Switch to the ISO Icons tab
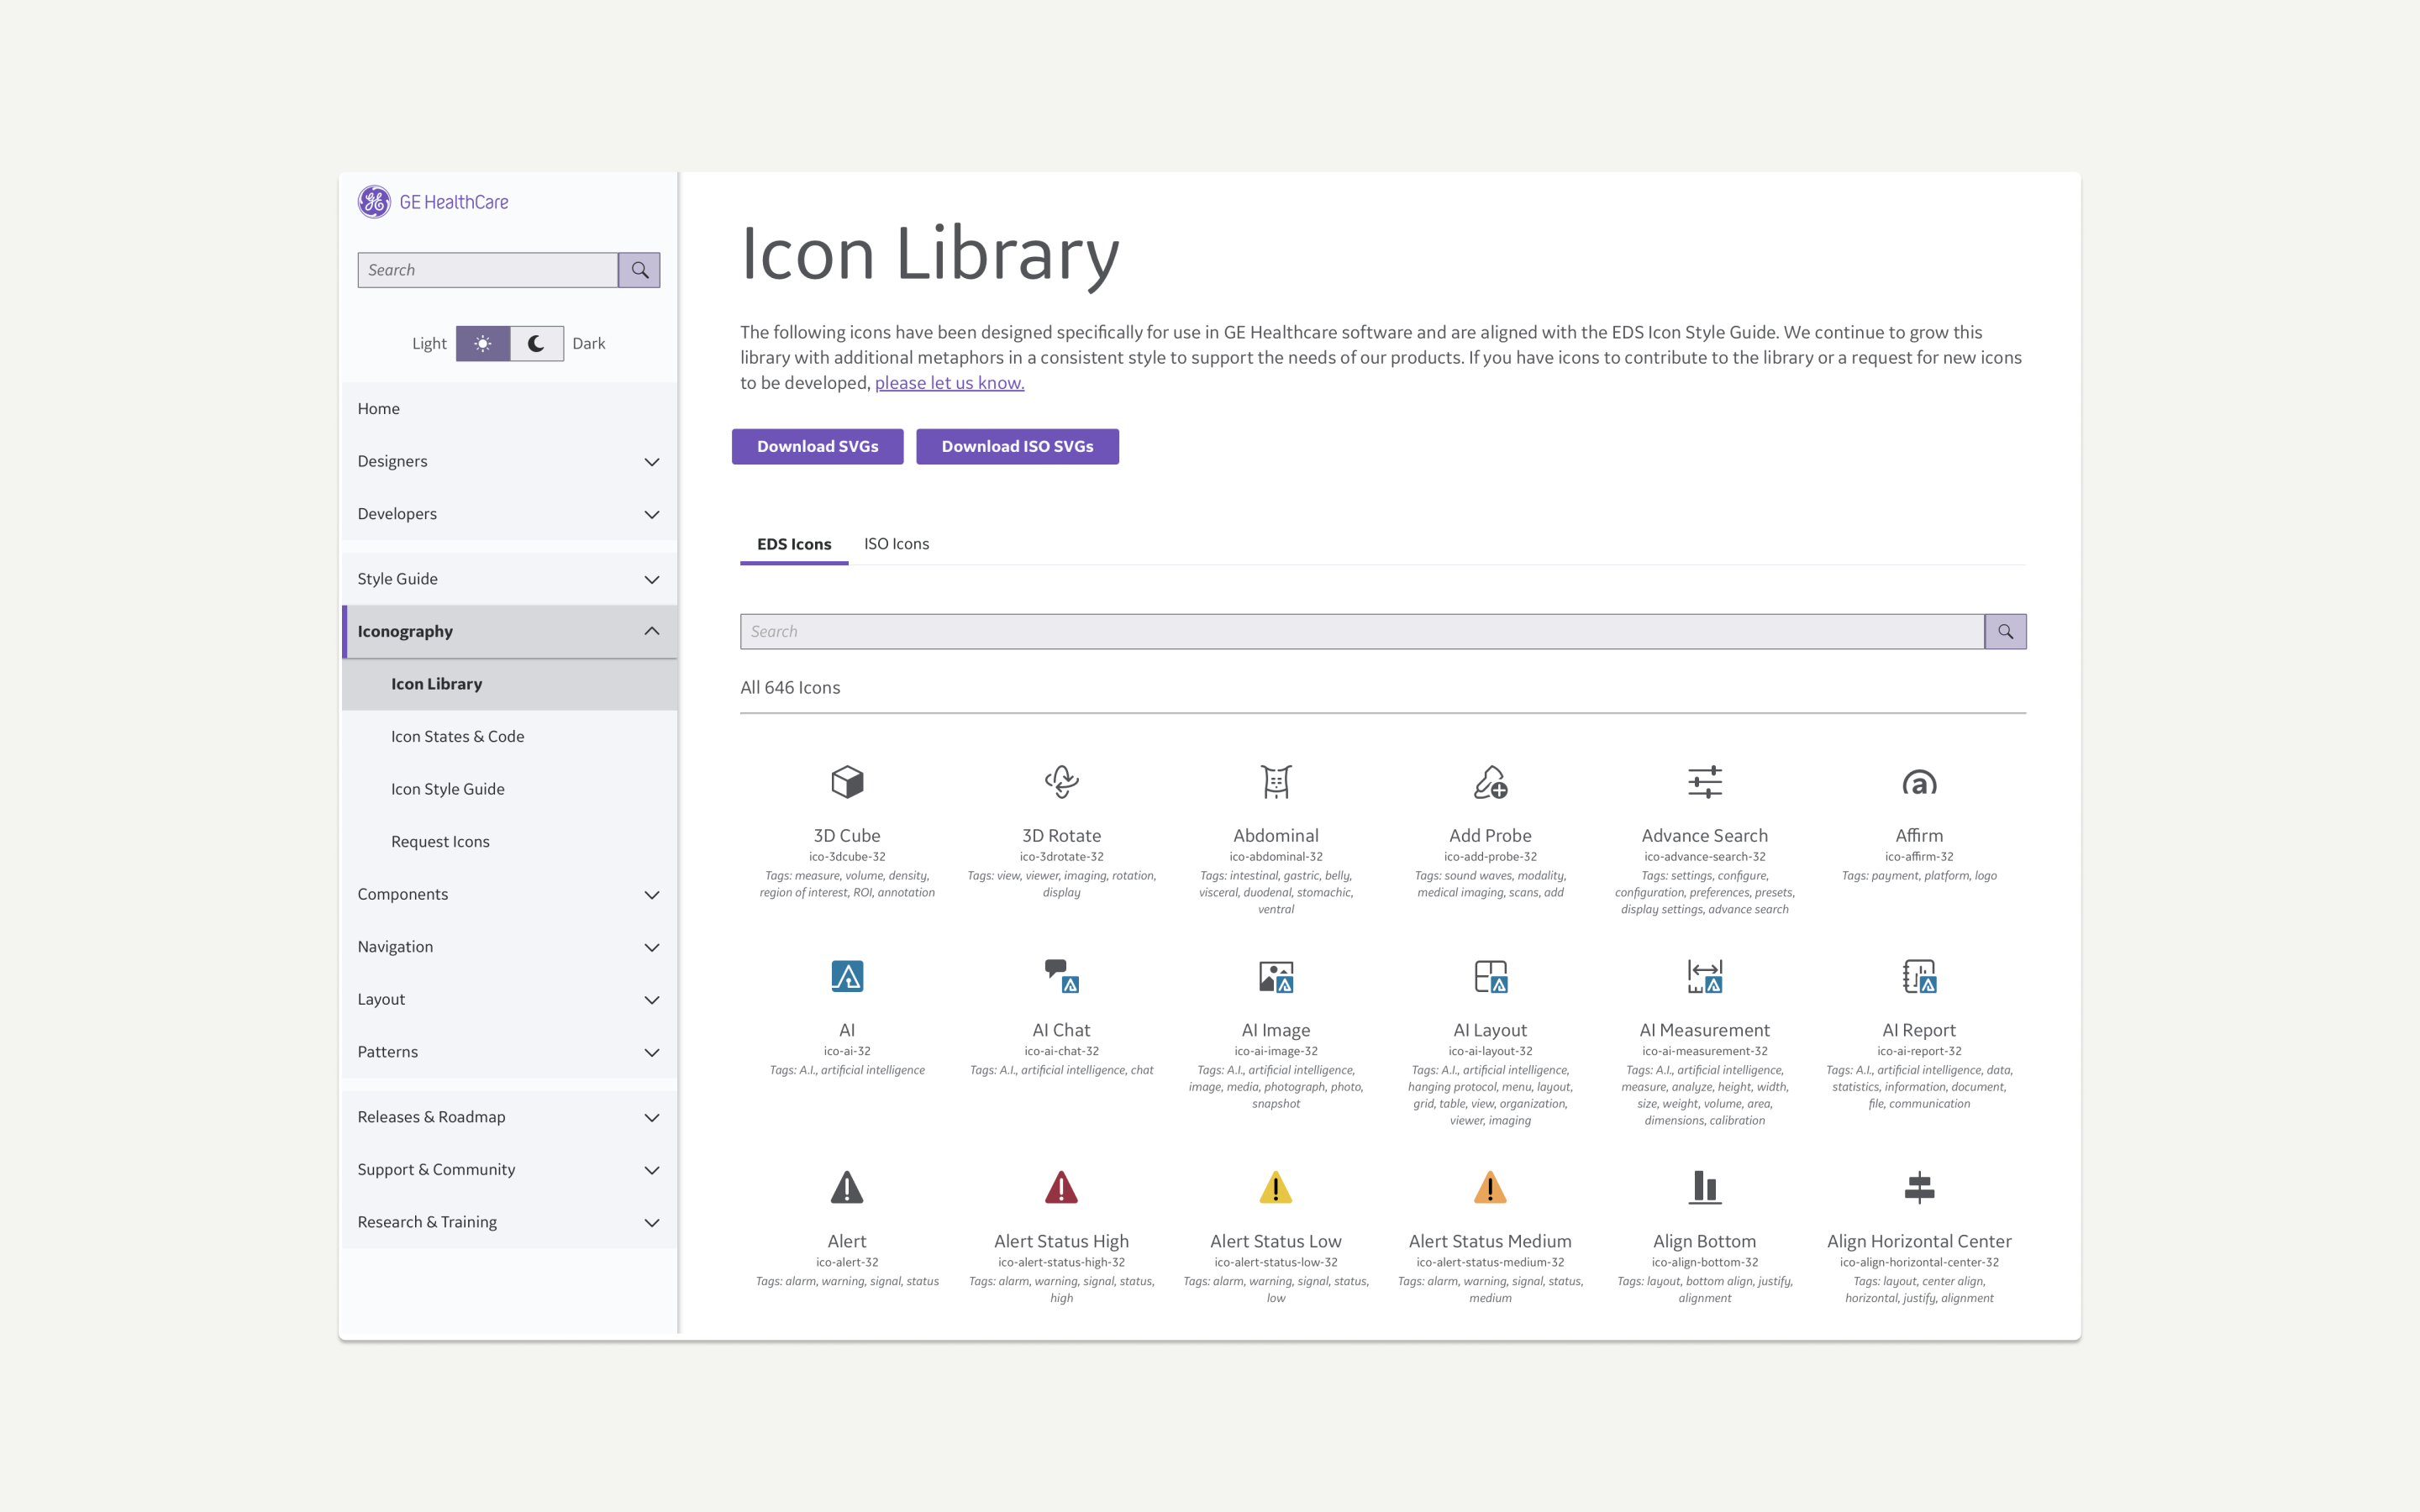2420x1512 pixels. pos(896,543)
